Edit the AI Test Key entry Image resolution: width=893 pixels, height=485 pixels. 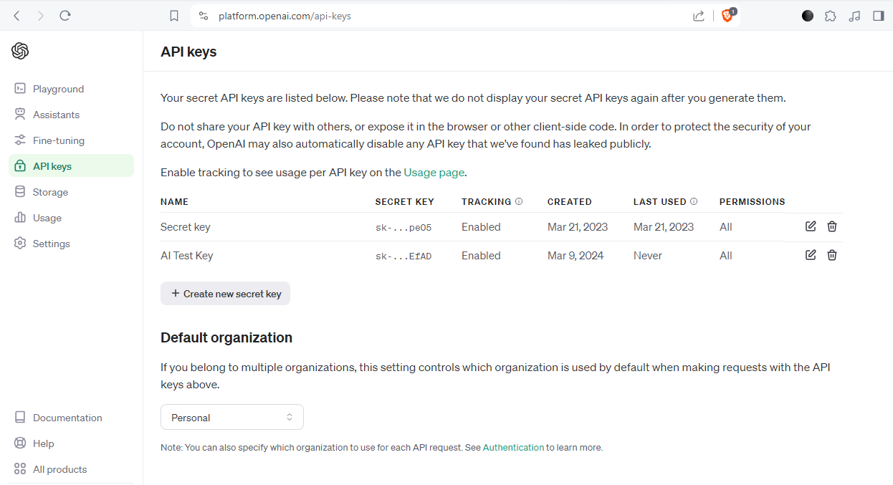[x=811, y=255]
